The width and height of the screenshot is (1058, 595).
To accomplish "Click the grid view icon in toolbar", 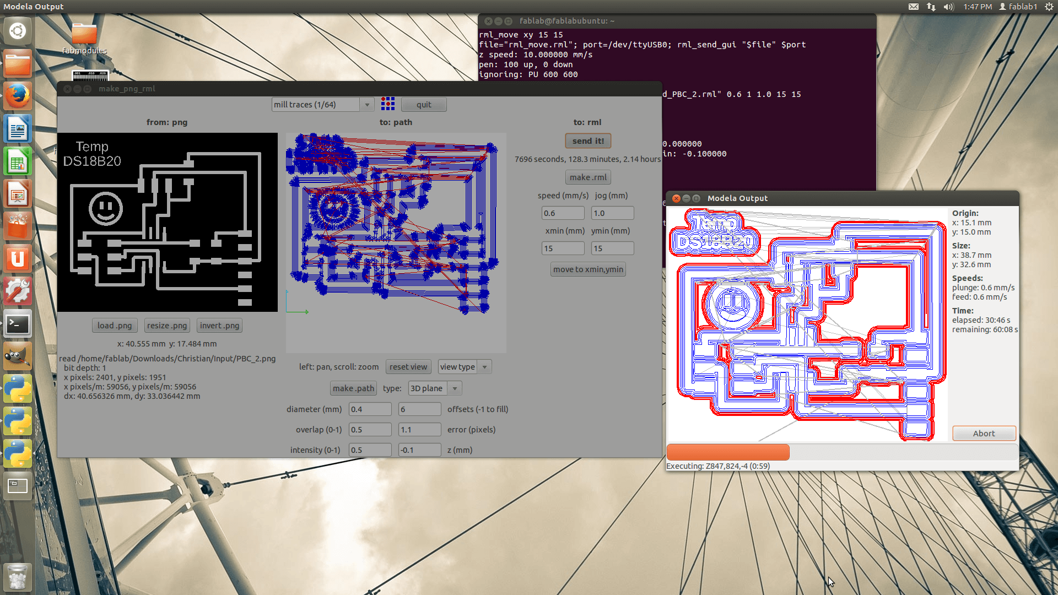I will tap(388, 104).
